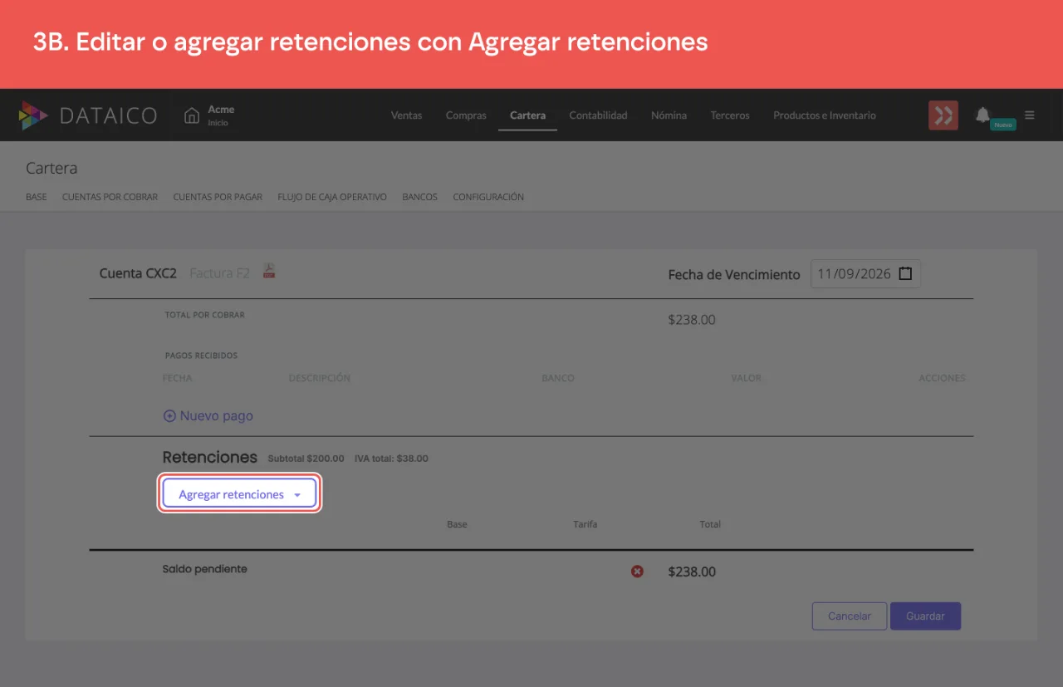
Task: Switch to CUENTAS POR COBRAR tab
Action: 110,198
